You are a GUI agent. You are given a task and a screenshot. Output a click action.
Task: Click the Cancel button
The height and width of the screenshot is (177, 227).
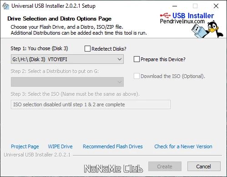pyautogui.click(x=204, y=167)
